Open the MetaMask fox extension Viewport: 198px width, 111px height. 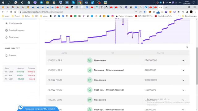pyautogui.click(x=150, y=12)
